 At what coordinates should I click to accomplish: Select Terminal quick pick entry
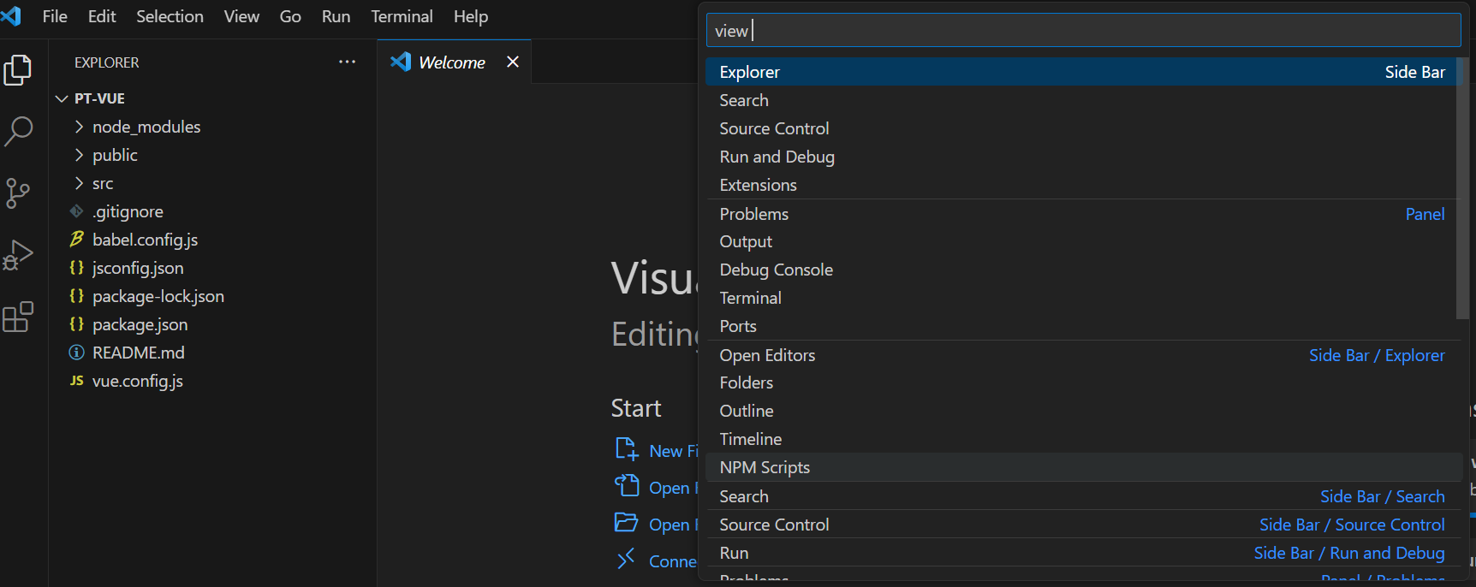tap(1080, 298)
